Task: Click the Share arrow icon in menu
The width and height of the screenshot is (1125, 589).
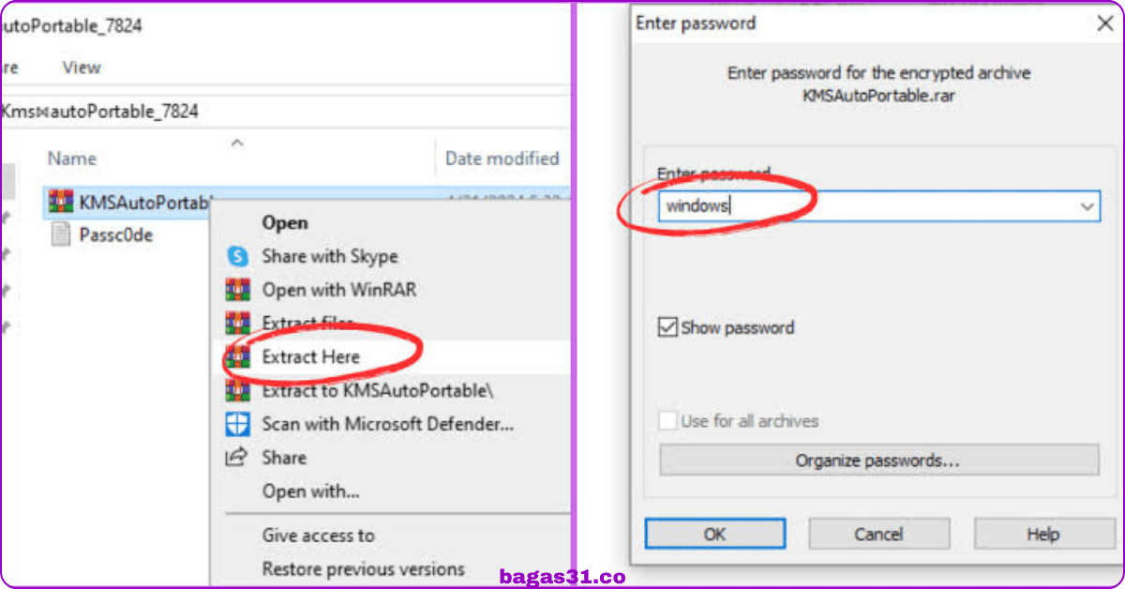Action: tap(238, 458)
